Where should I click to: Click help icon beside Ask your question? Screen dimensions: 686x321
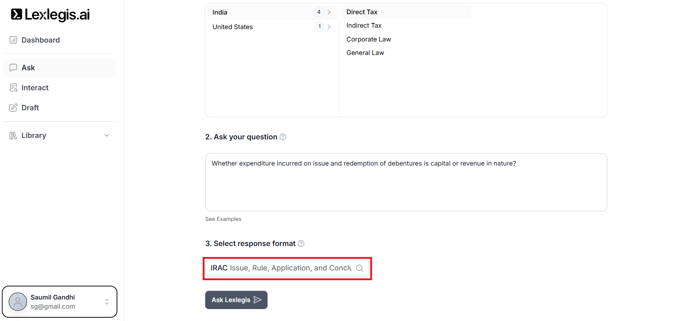(283, 137)
